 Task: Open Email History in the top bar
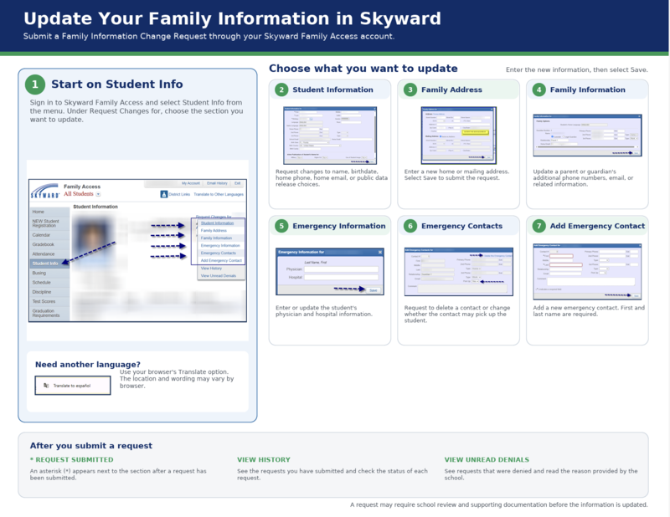click(217, 183)
